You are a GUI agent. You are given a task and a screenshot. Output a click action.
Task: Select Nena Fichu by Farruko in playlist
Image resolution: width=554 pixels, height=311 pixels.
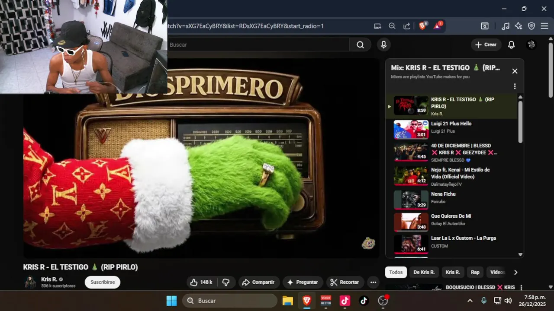(x=452, y=199)
